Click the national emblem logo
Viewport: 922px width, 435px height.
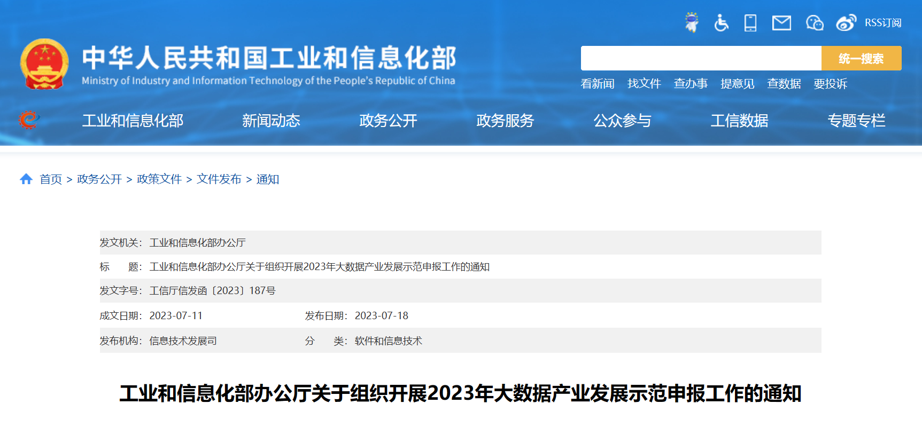pos(44,64)
